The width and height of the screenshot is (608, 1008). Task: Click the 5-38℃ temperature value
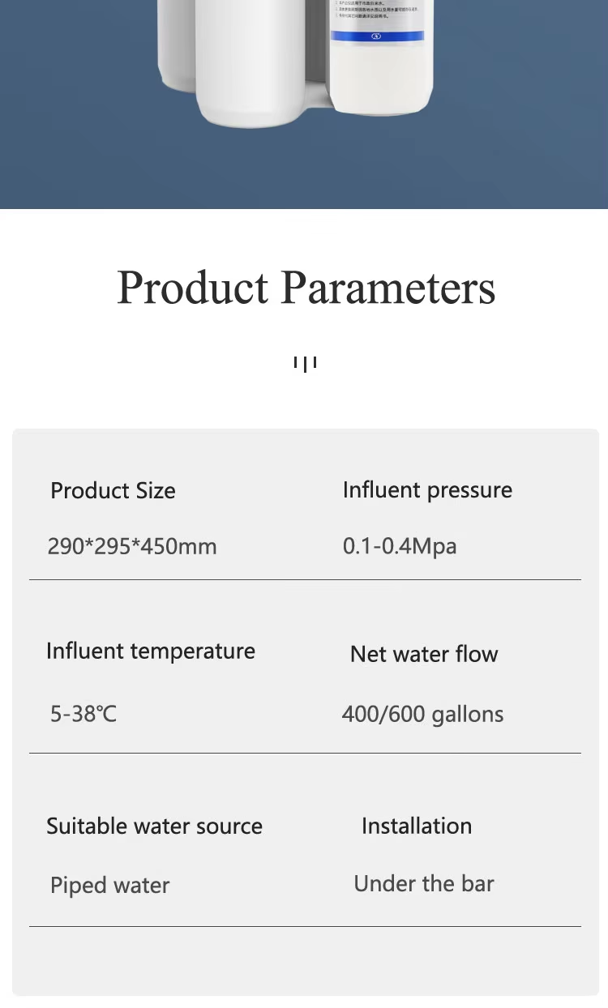tap(83, 714)
